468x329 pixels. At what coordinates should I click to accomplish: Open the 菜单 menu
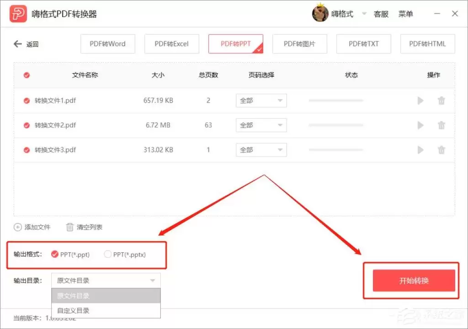pyautogui.click(x=406, y=13)
